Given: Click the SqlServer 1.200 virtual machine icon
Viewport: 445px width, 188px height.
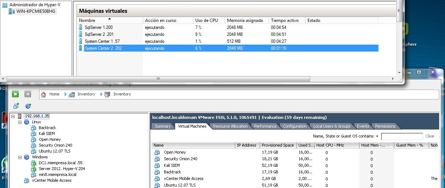Looking at the screenshot, I should [x=81, y=27].
